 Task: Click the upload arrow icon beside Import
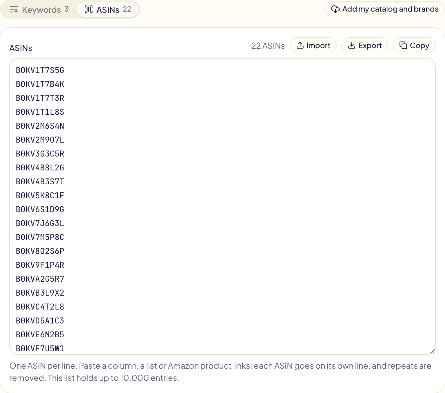tap(300, 46)
